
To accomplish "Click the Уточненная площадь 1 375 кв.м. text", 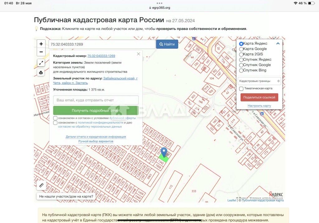I will click(79, 90).
